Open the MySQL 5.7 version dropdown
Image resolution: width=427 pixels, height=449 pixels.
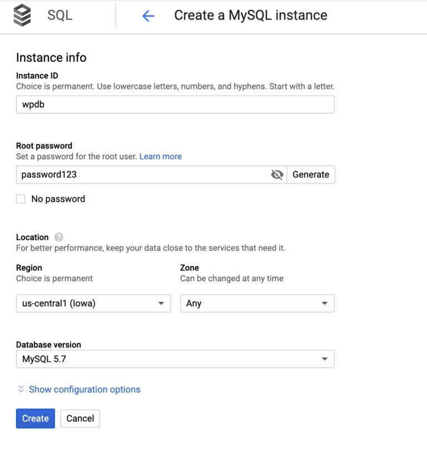pos(175,359)
